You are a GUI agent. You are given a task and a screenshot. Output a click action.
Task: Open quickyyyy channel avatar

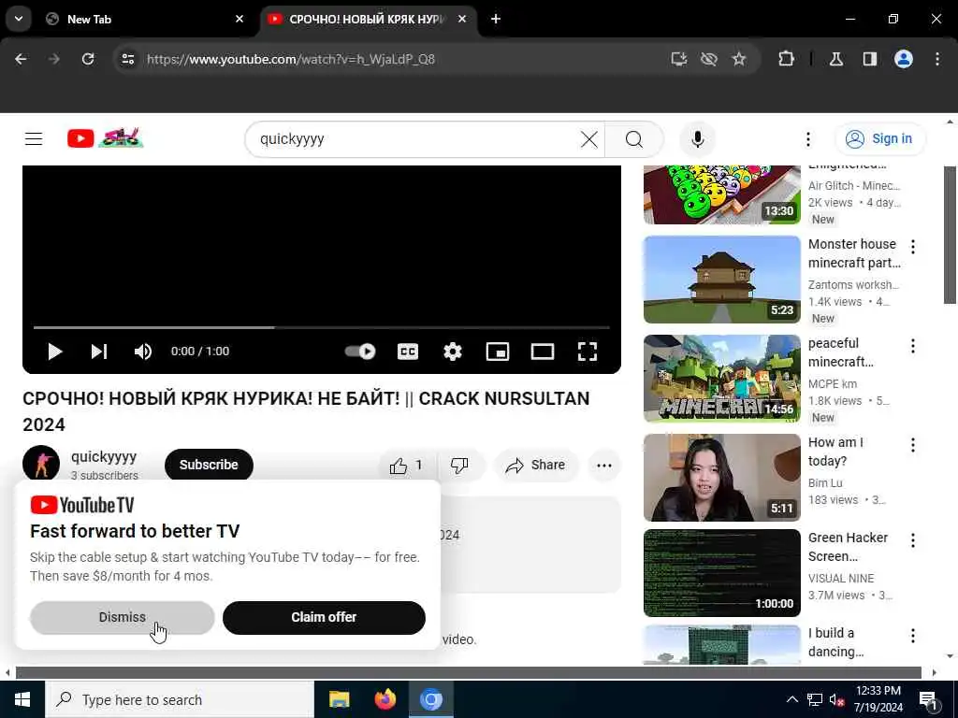pyautogui.click(x=41, y=464)
